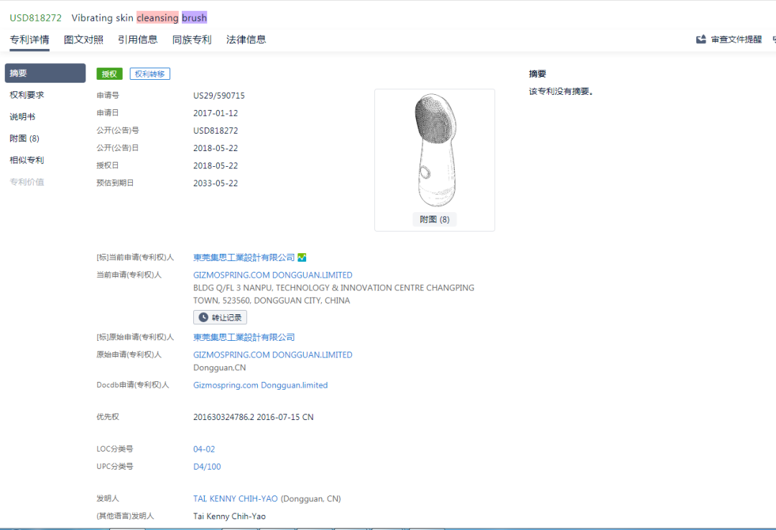Click the 审查文件提醒 icon
Screen dimensions: 776x530
(701, 40)
